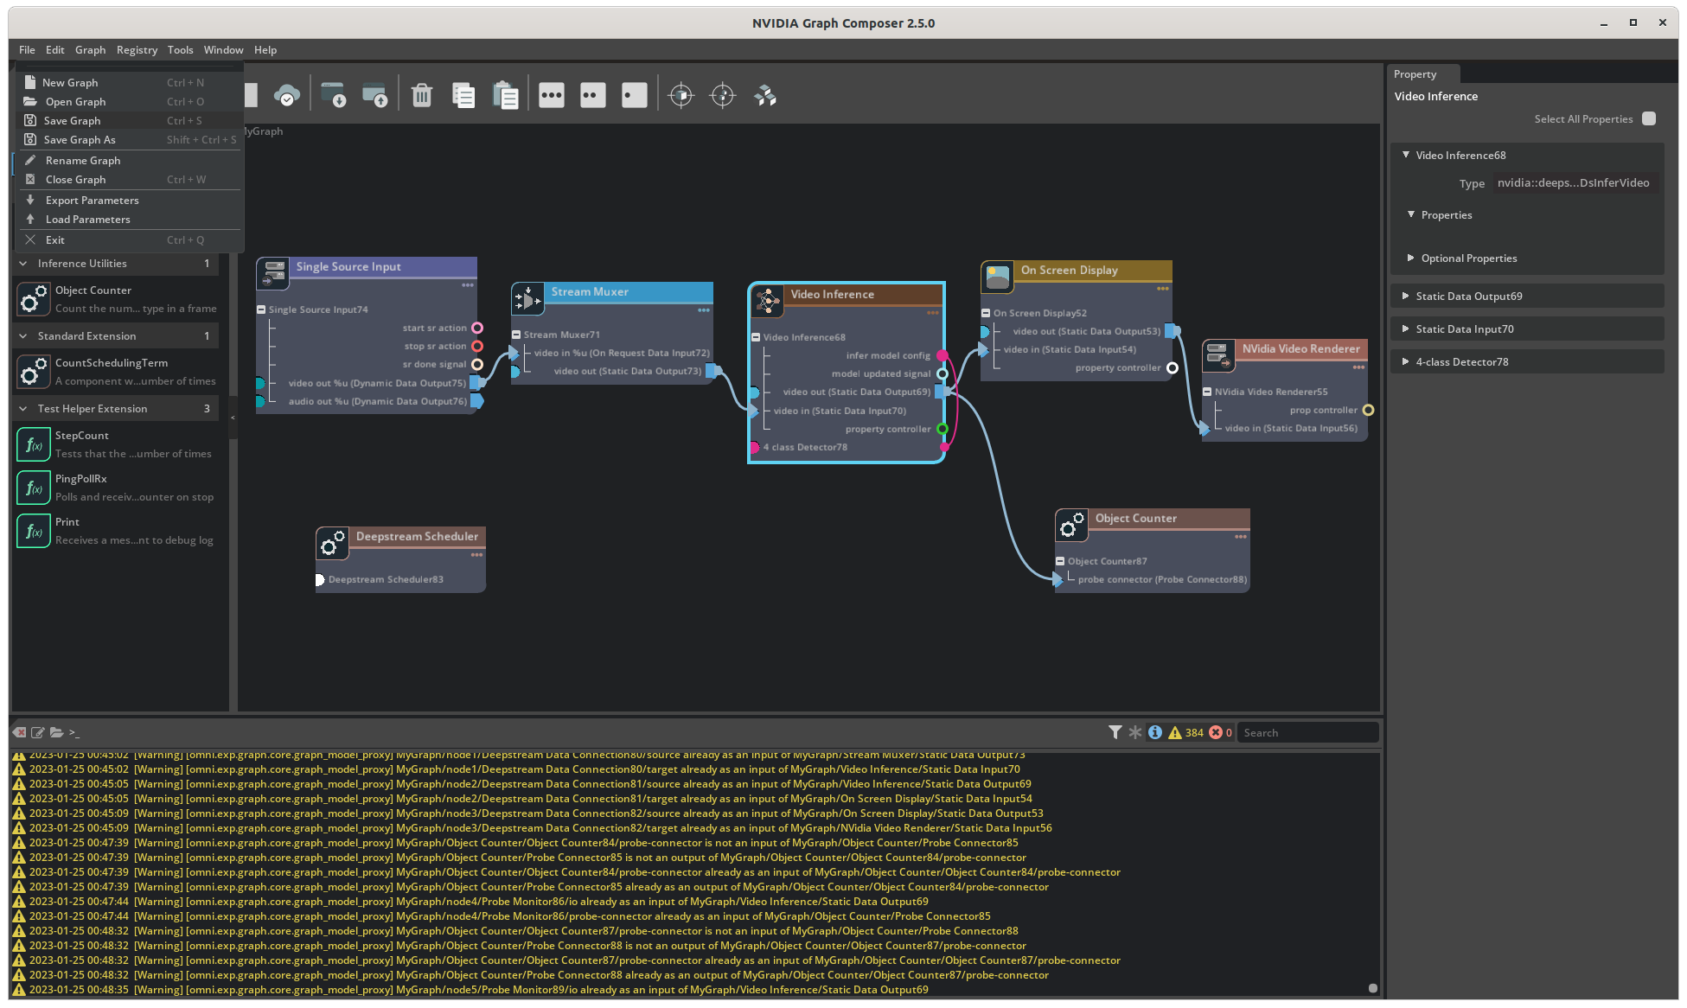Click the delete toolbar icon
The width and height of the screenshot is (1687, 1008).
[x=422, y=95]
